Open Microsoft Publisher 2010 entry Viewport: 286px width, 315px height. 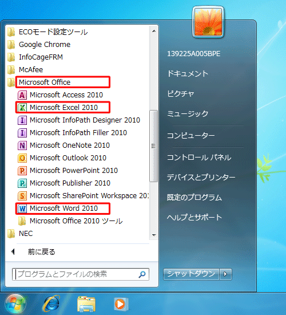click(x=70, y=183)
